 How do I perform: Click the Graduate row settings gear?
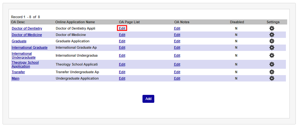272,41
